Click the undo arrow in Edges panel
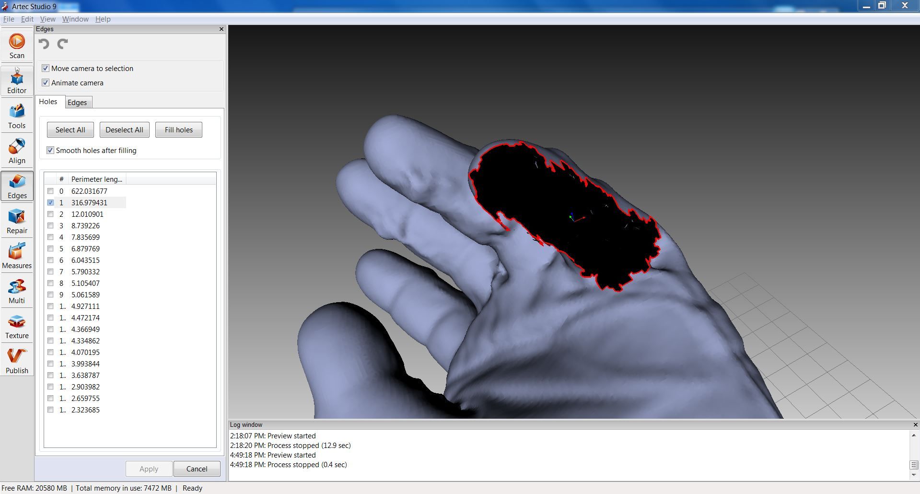 coord(44,44)
